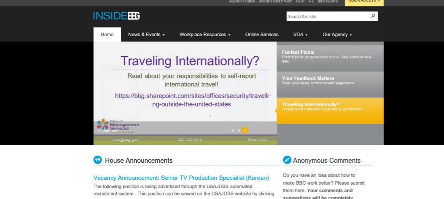Open the Workplace Resources dropdown menu
444x199 pixels.
coord(205,35)
